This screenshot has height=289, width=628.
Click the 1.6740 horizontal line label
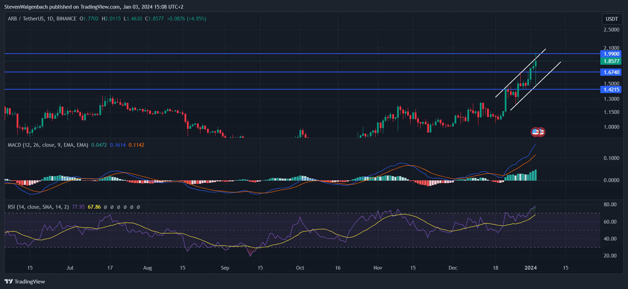point(611,72)
